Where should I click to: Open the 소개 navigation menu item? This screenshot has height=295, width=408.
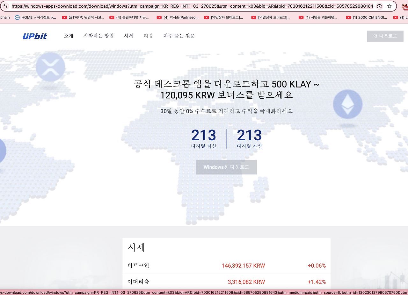[68, 36]
